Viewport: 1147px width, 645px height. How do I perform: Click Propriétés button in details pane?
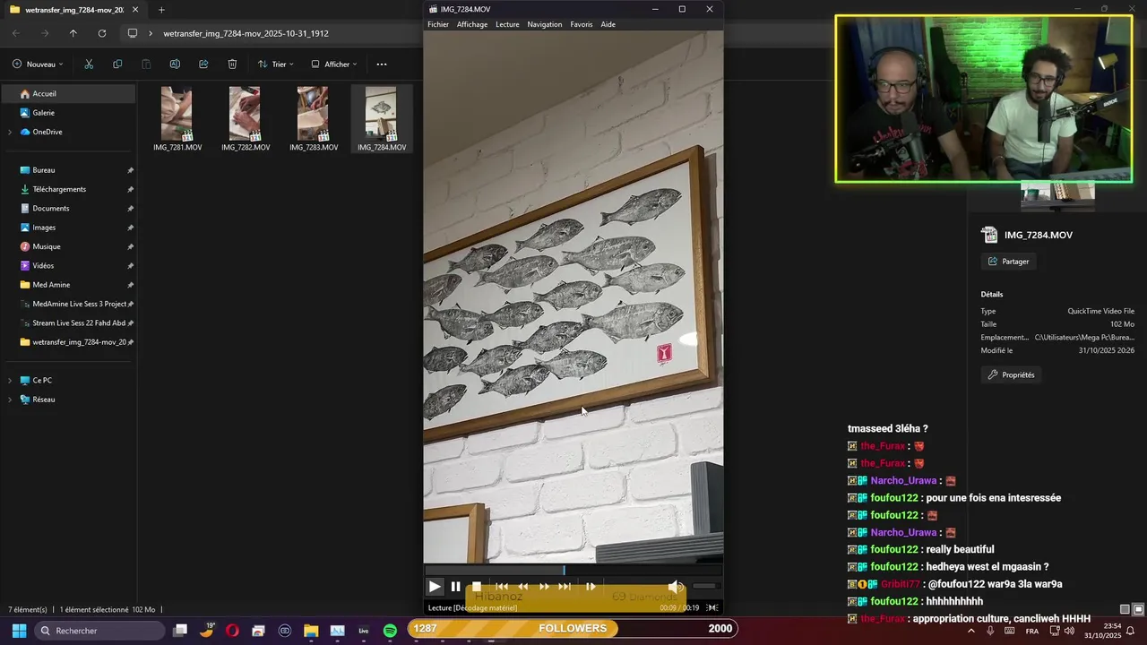point(1012,374)
